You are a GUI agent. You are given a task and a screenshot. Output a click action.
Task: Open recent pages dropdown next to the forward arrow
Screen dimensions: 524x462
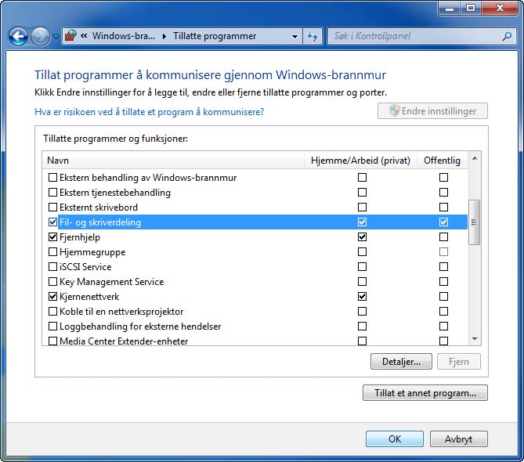(56, 36)
